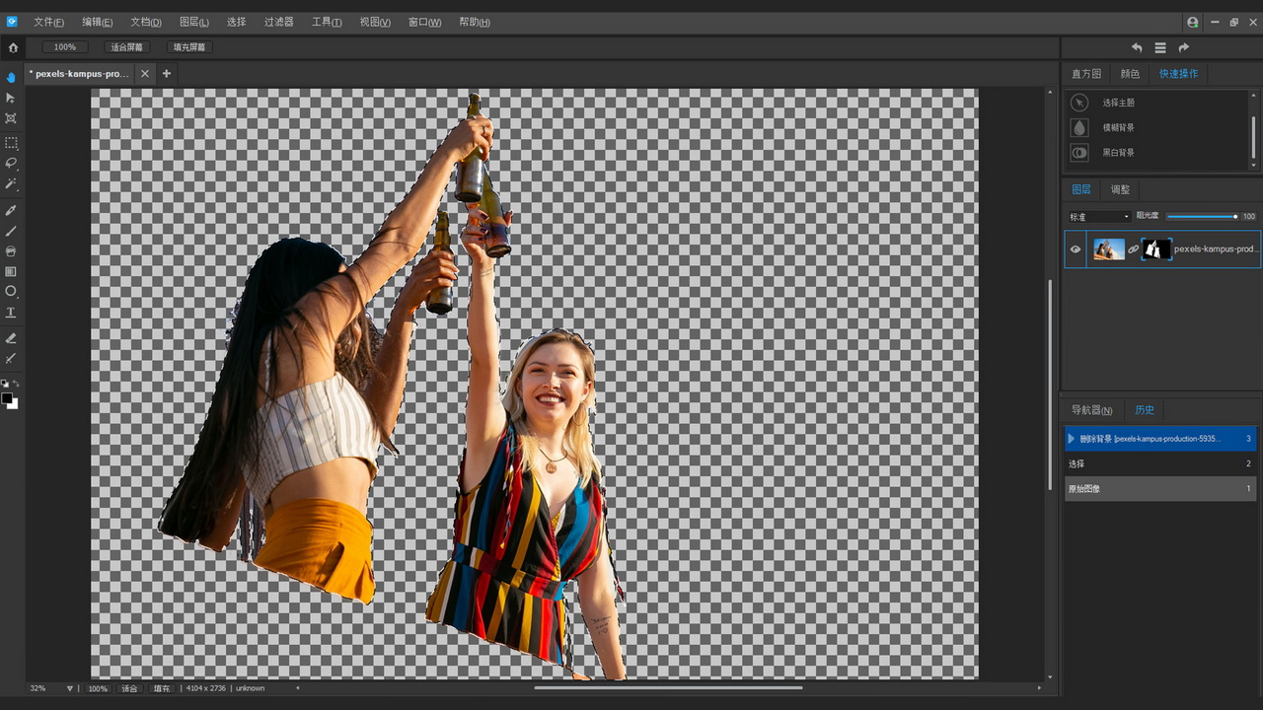
Task: Toggle the layer-mask link chain icon
Action: coord(1133,249)
